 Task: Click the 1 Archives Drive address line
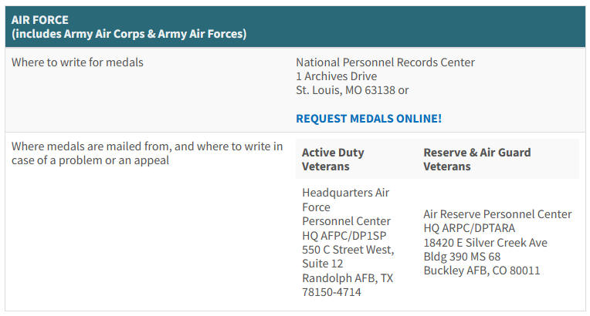pyautogui.click(x=337, y=76)
